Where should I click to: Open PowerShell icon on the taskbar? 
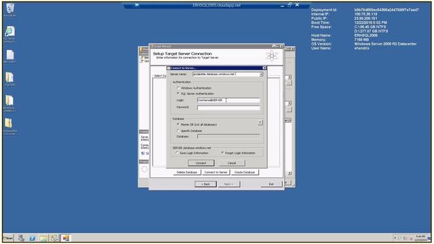pyautogui.click(x=32, y=238)
